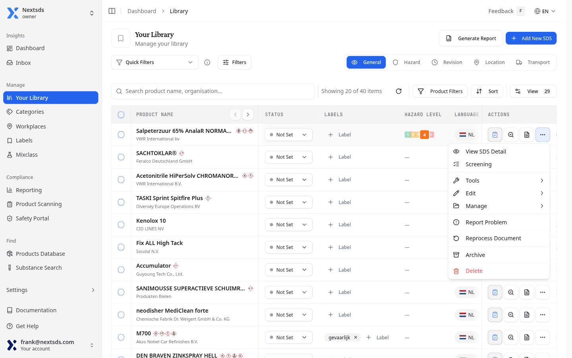Open document icon in Salpeterzuur row

tap(527, 135)
